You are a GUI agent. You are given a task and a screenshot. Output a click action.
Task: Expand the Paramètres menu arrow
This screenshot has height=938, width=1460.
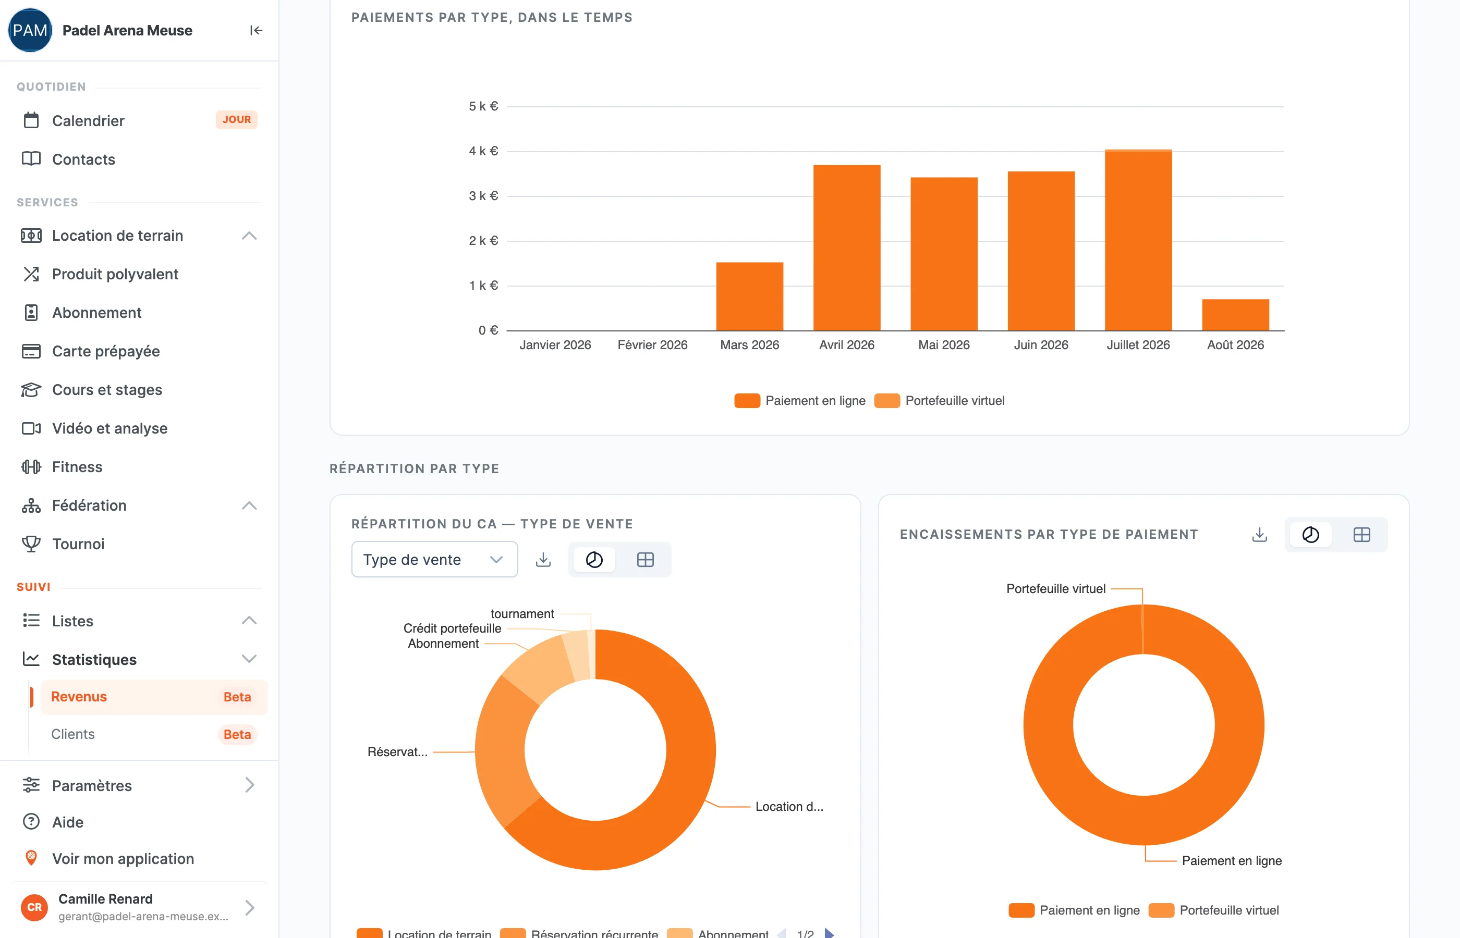[x=249, y=785]
